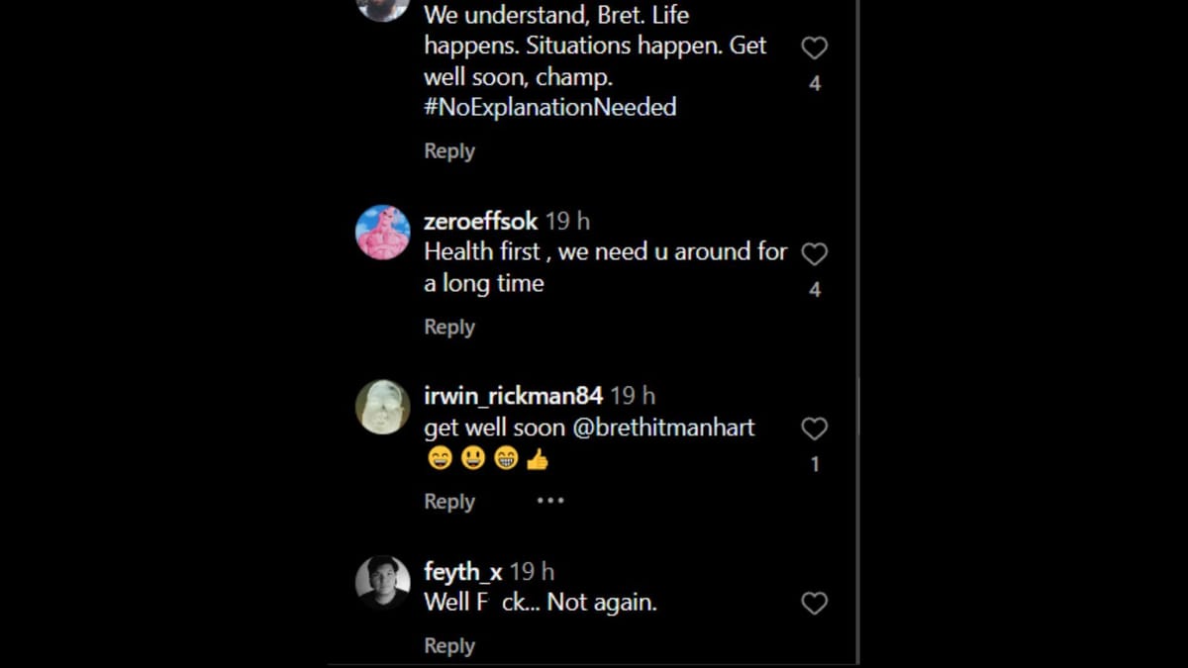
Task: Open more options on irwin_rickman84's comment
Action: [550, 501]
